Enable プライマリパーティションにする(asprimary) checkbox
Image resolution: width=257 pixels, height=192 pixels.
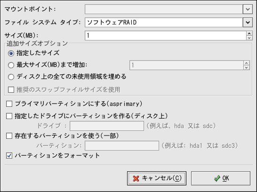[x=9, y=104]
